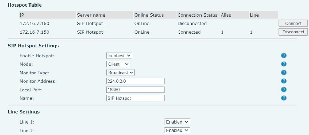Expand the Monitor Type Broadcast dropdown
This screenshot has width=309, height=135.
(120, 72)
